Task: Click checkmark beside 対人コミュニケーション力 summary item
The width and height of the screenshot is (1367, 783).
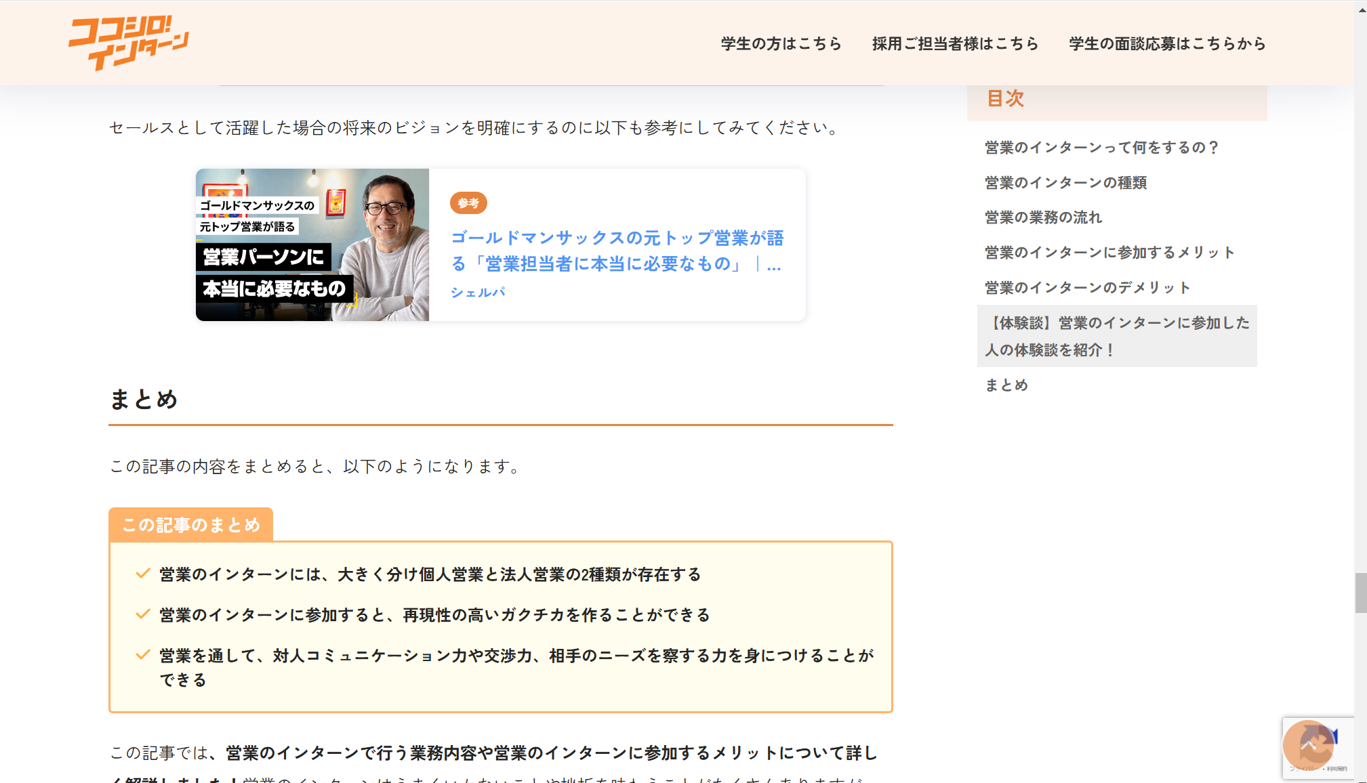Action: click(142, 655)
